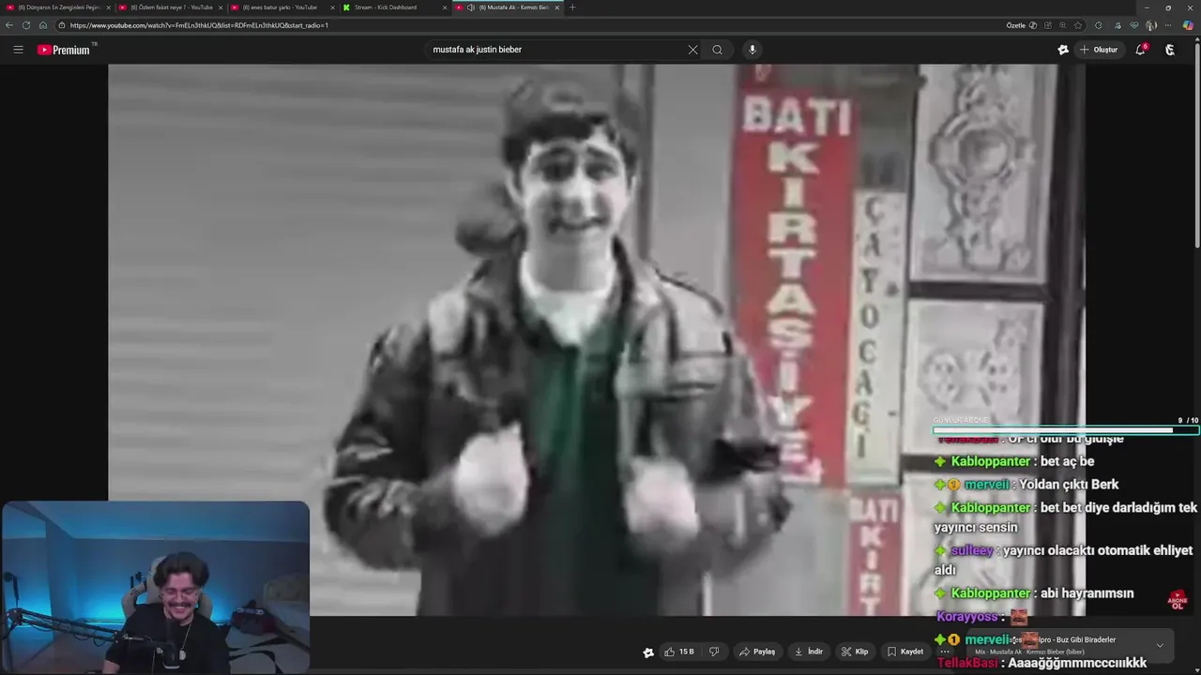The width and height of the screenshot is (1201, 675).
Task: Run search with the magnifier button
Action: [x=717, y=50]
